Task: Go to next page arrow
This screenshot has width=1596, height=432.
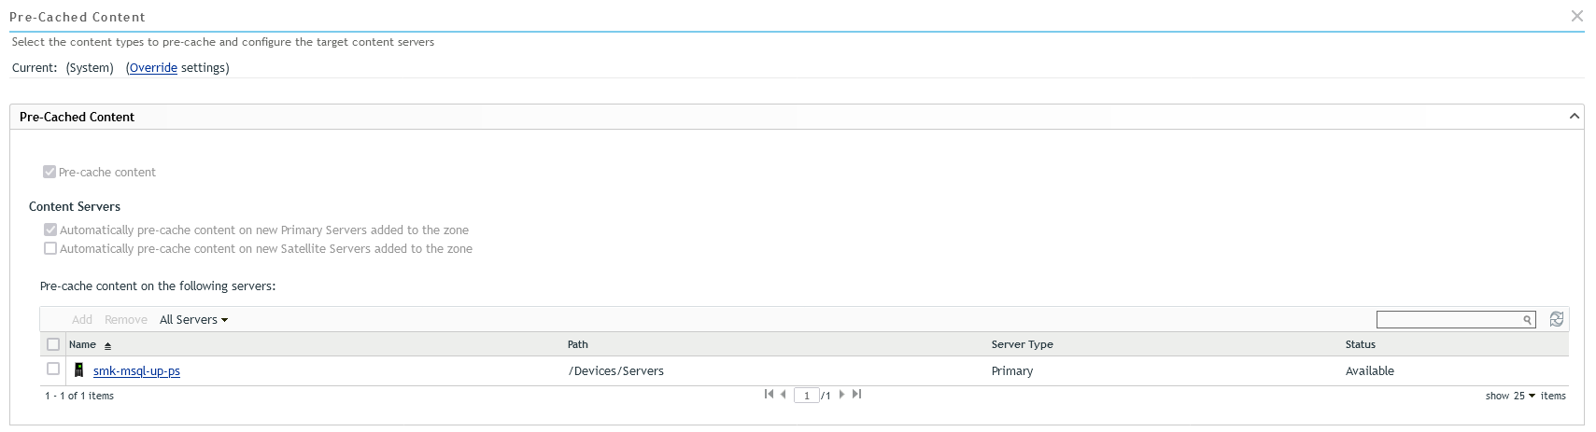Action: coord(841,395)
